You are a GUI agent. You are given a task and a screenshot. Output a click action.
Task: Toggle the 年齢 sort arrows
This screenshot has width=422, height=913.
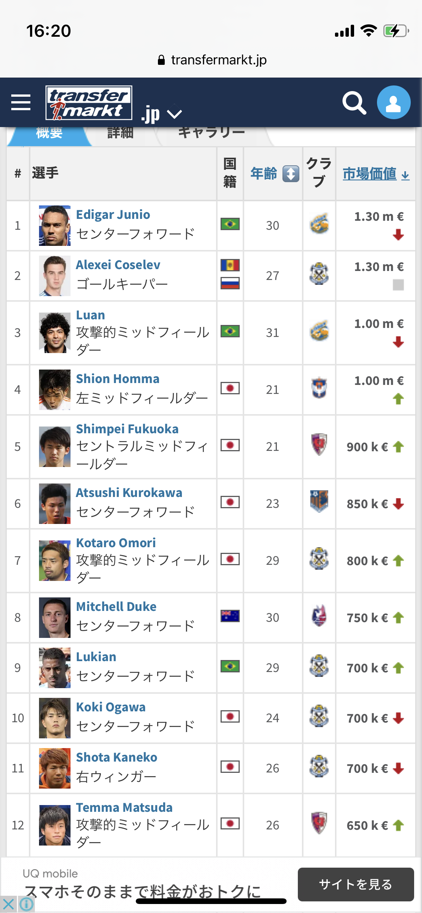tap(291, 174)
